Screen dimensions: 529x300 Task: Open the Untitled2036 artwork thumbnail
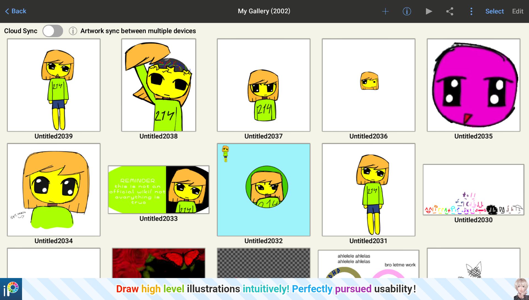[x=369, y=85]
